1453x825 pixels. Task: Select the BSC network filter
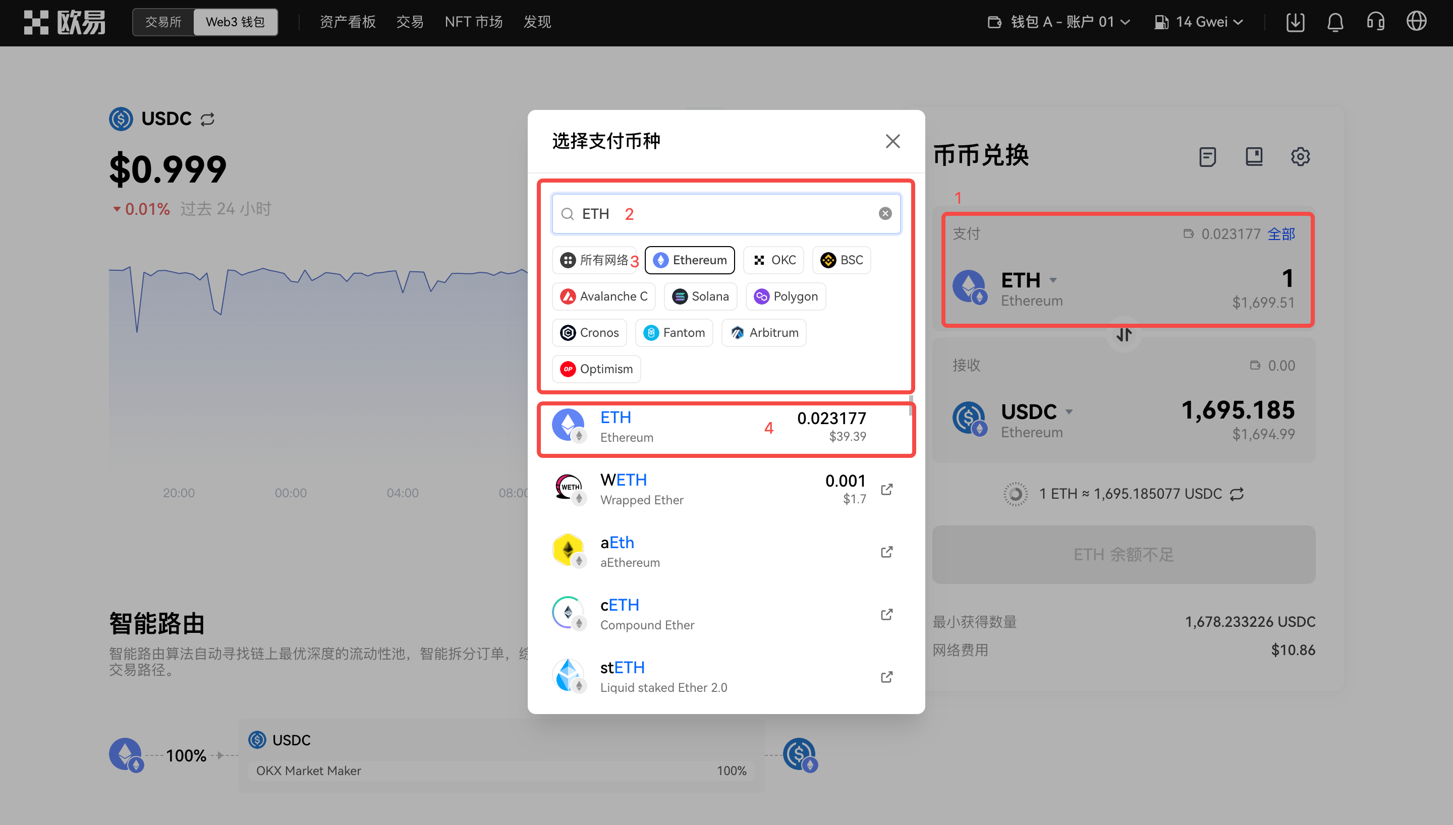[x=842, y=260]
